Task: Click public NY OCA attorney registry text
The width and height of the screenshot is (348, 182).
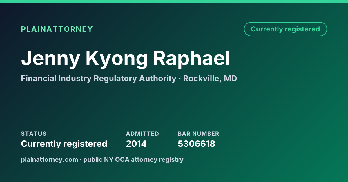Action: tap(133, 160)
